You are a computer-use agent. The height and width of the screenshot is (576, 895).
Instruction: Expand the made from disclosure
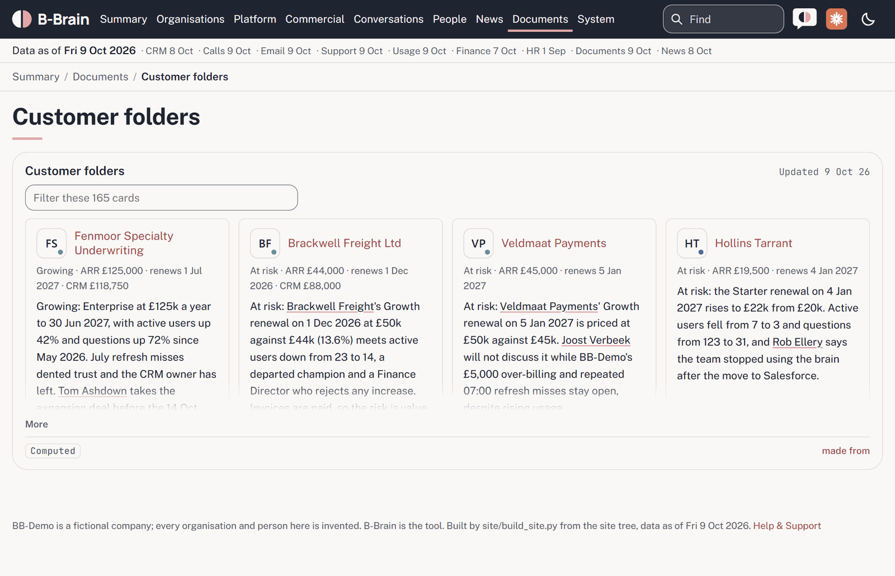(846, 451)
